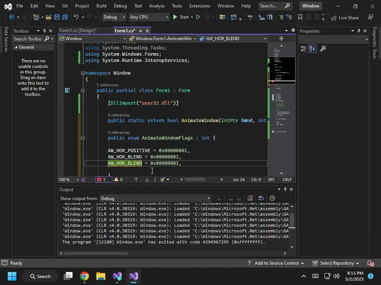
Task: Open the Start button dropdown arrow
Action: (192, 17)
